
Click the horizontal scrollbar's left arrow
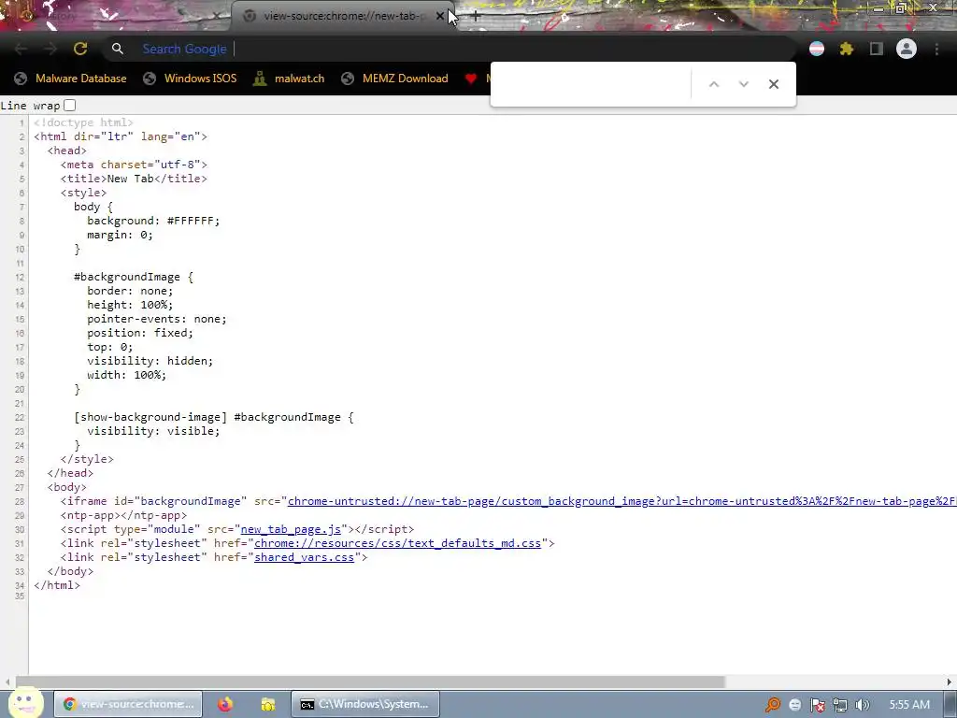(x=7, y=682)
